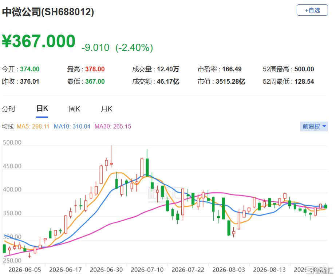Click the 最高 value 378.00
Viewport: 336px width, 277px height.
(x=95, y=69)
